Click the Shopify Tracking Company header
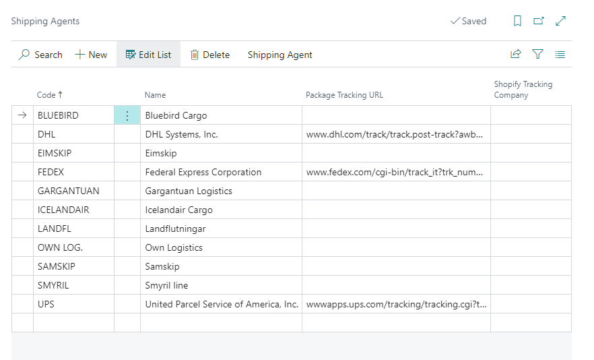The image size is (594, 360). click(x=523, y=90)
